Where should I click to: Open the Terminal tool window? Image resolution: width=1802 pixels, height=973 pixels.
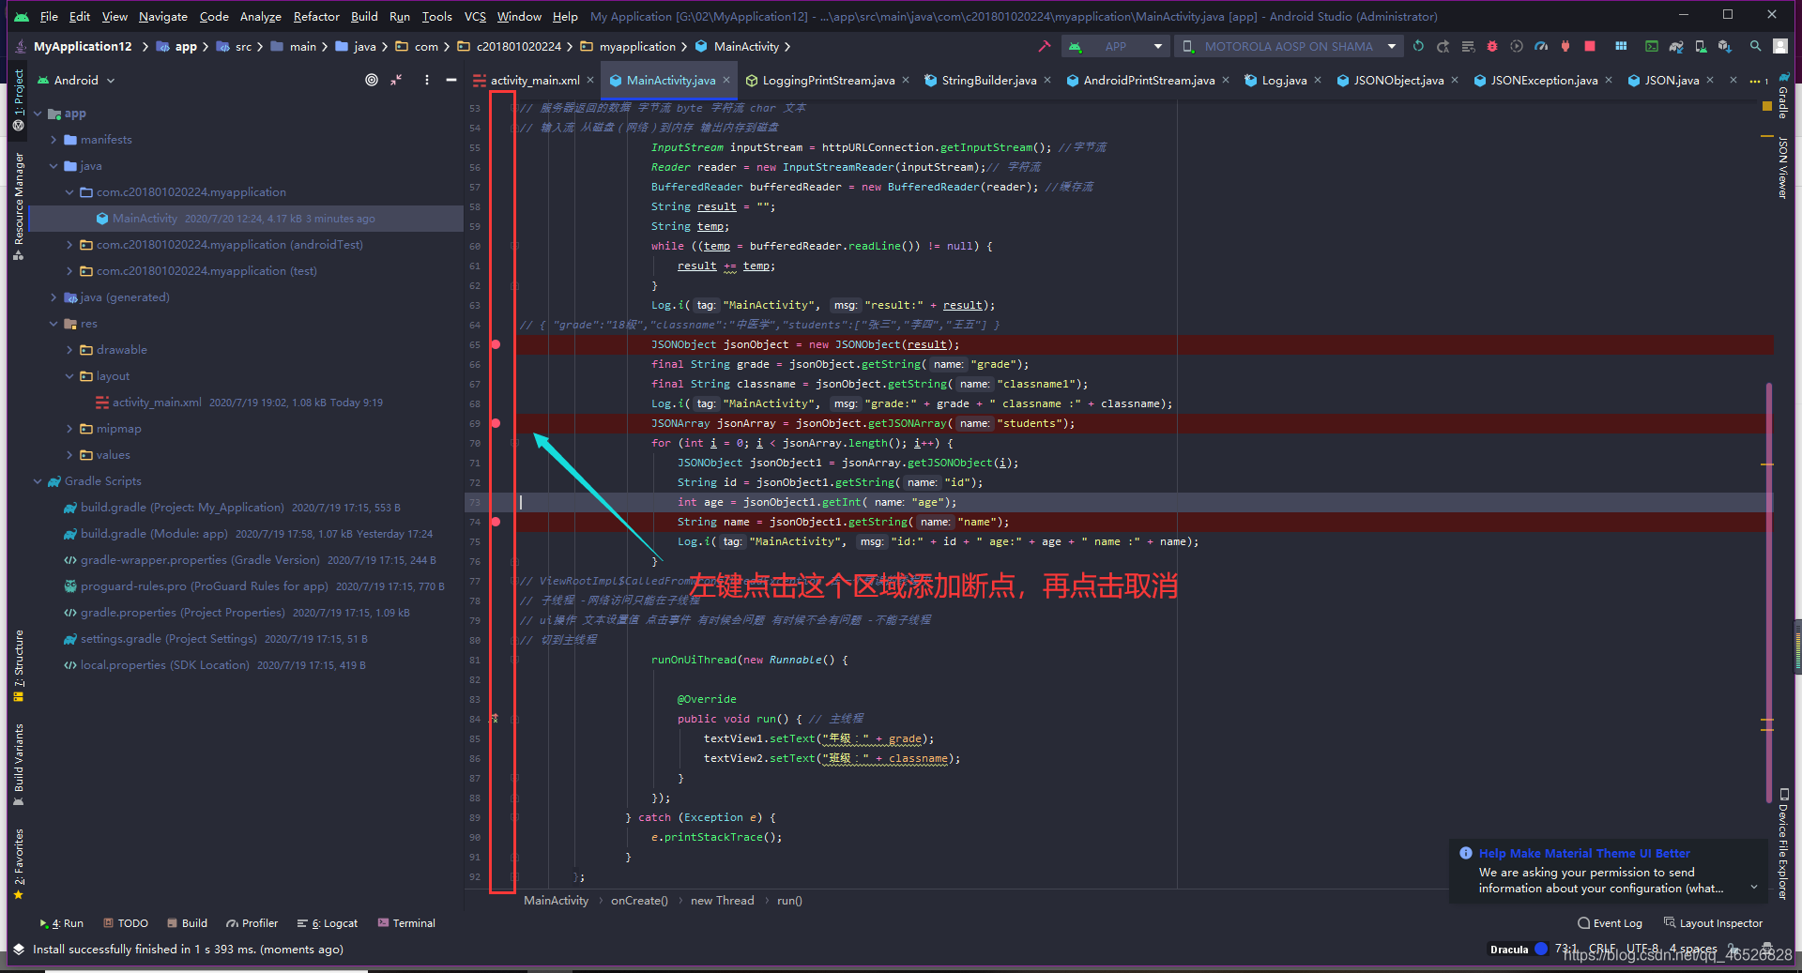(406, 923)
